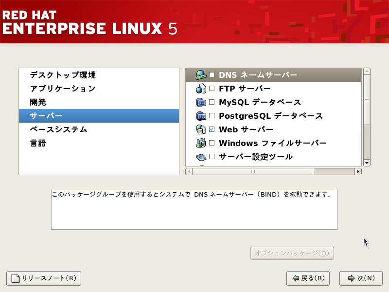Check the FTP サーバー package group
The height and width of the screenshot is (292, 389).
(x=212, y=89)
